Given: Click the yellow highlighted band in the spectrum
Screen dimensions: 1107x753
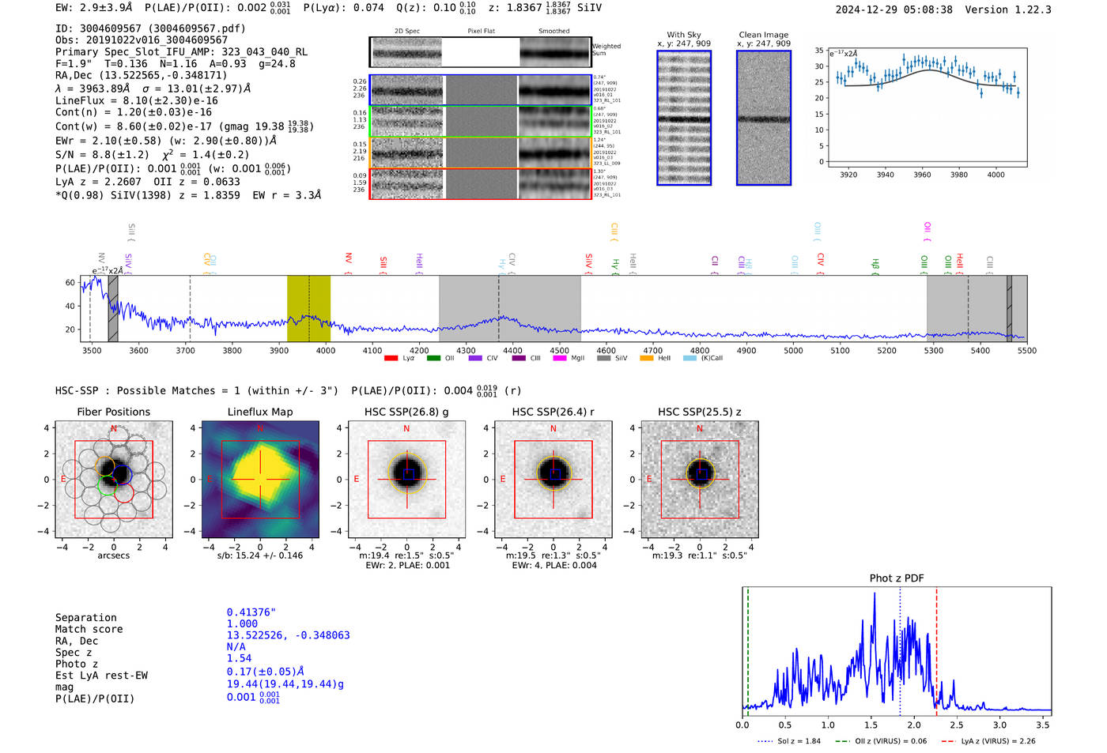Looking at the screenshot, I should pyautogui.click(x=308, y=308).
